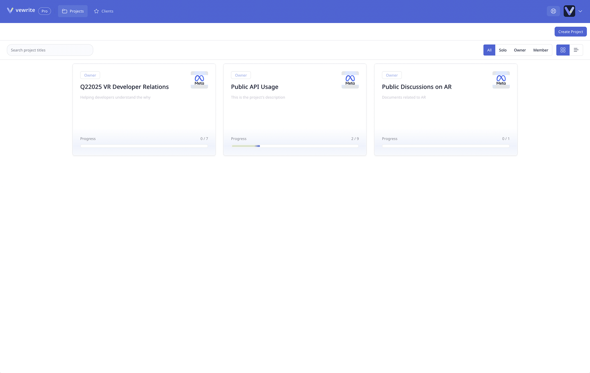This screenshot has width=590, height=373.
Task: Open Q22025 VR Developer Relations project
Action: coord(124,87)
